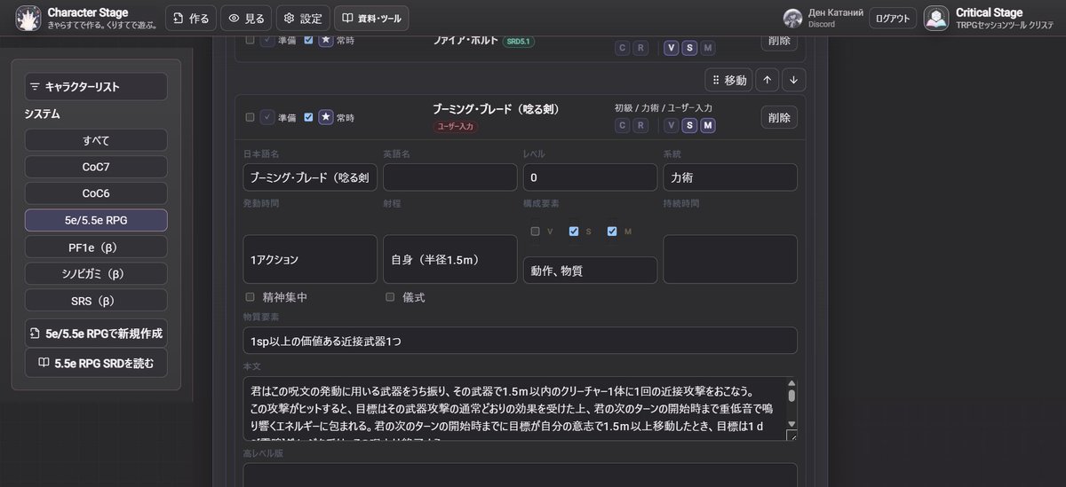Click the S badge in ファイア・ボルト row
Screen dimensions: 1066x487
pyautogui.click(x=689, y=48)
